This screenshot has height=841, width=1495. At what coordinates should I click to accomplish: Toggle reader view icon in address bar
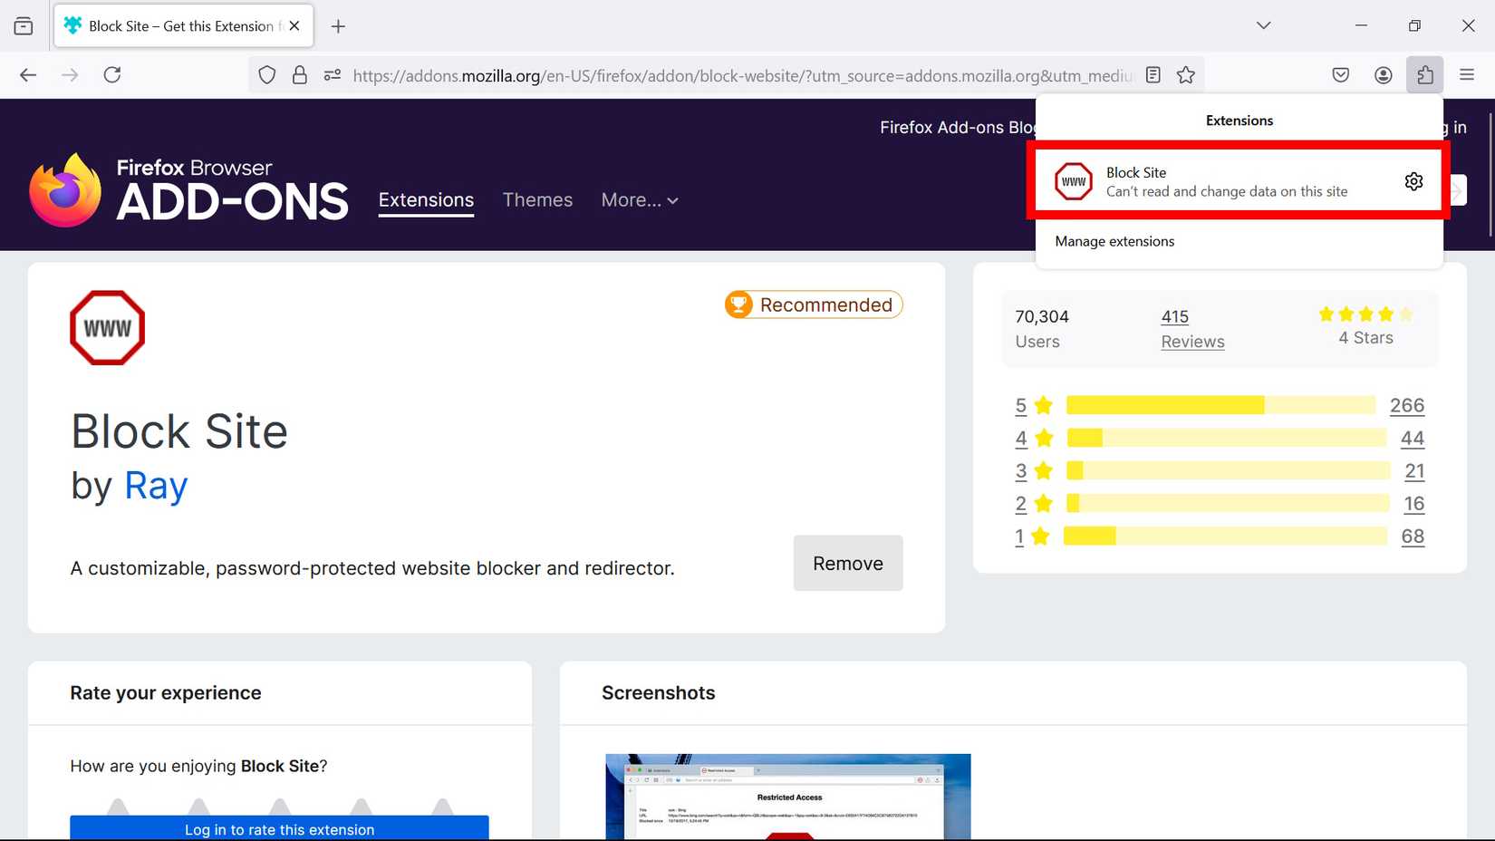tap(1153, 75)
